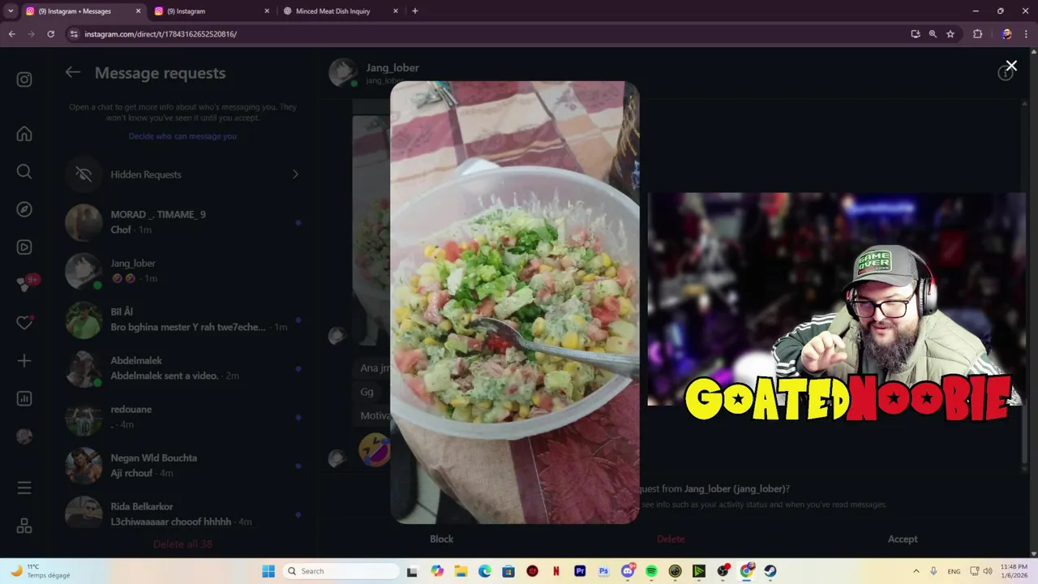1038x584 pixels.
Task: Open conversation info icon in header
Action: pyautogui.click(x=1005, y=73)
